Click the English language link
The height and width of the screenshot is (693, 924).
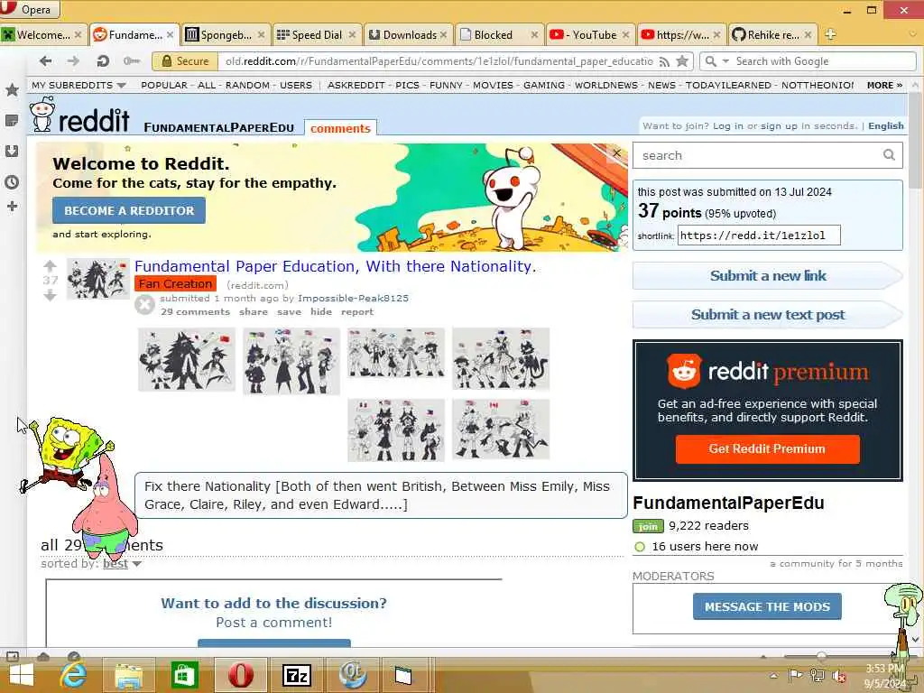click(886, 125)
